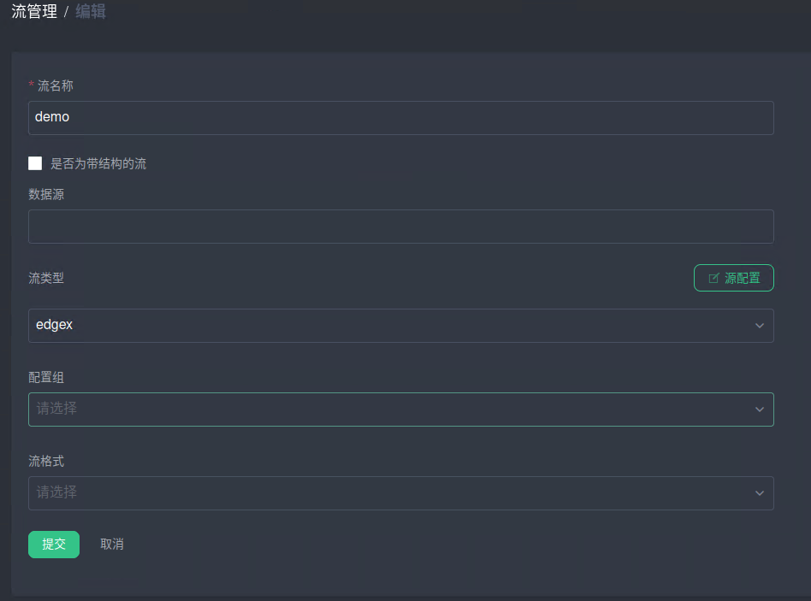Image resolution: width=811 pixels, height=601 pixels.
Task: Click into the empty 数据源 field
Action: pos(400,227)
